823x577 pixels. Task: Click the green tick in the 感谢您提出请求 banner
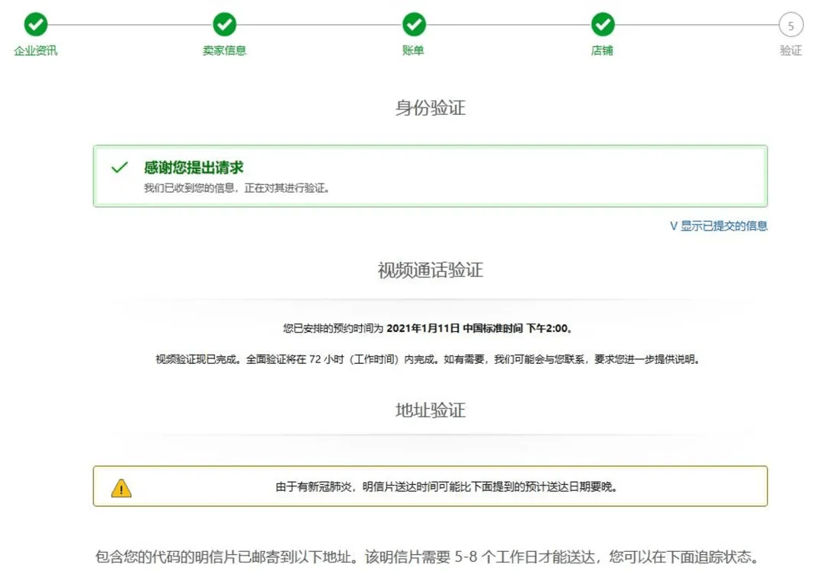(x=120, y=167)
